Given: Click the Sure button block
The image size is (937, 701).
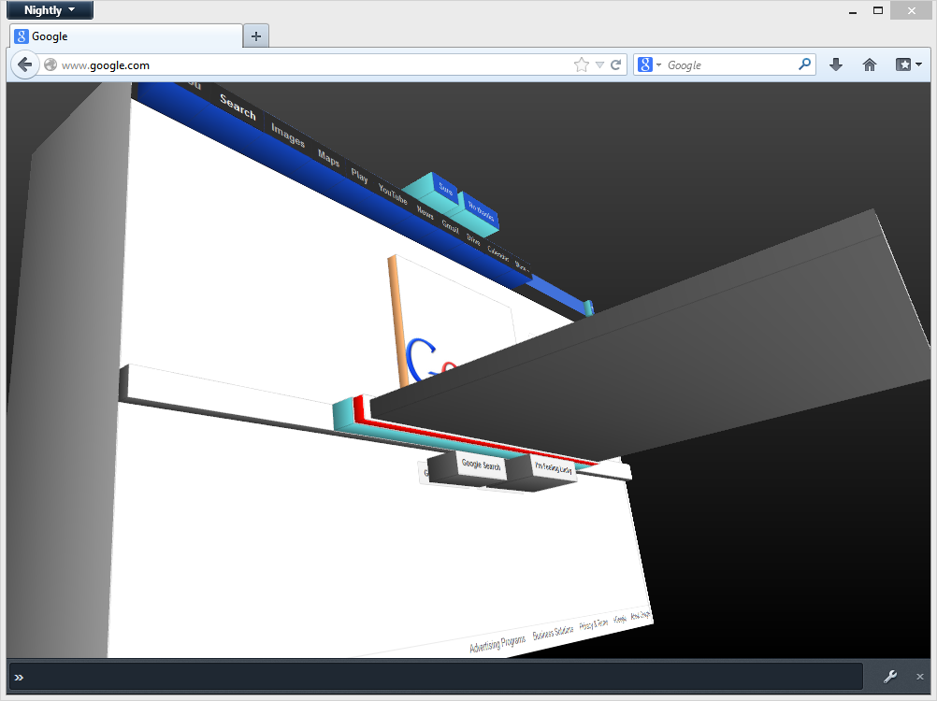Looking at the screenshot, I should click(446, 190).
